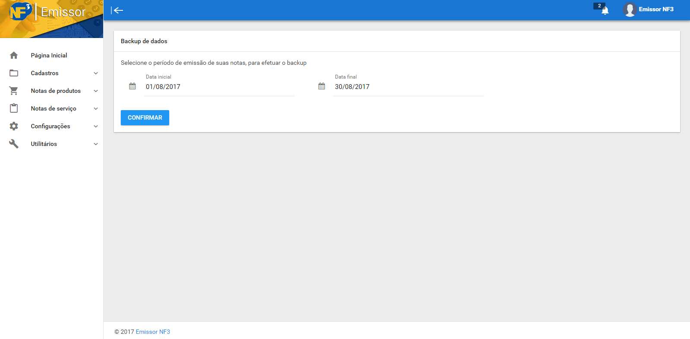The image size is (690, 339).
Task: Open calendar picker for Data inicial
Action: [x=132, y=86]
